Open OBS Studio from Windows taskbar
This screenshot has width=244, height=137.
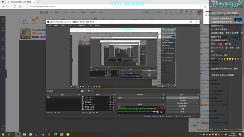pos(18,134)
